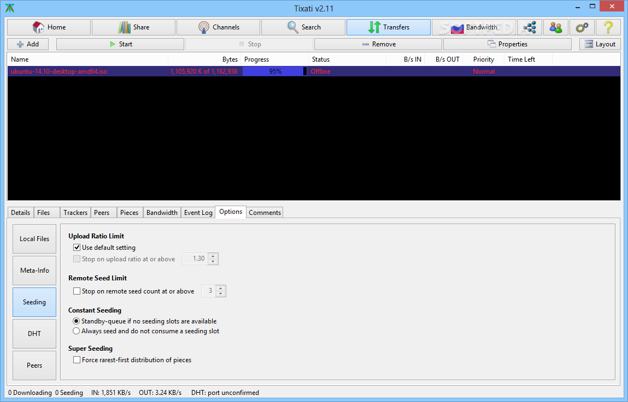Switch to the Trackers tab
The width and height of the screenshot is (628, 402).
(75, 212)
